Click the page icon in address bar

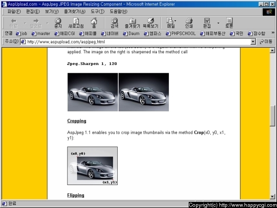point(23,42)
